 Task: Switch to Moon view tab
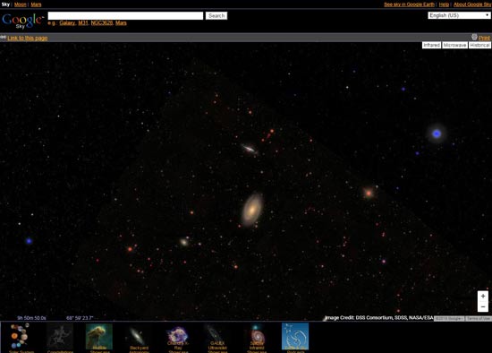20,4
